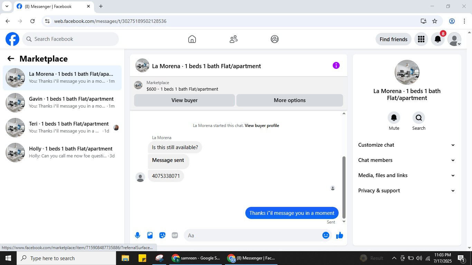Screen dimensions: 472x265
Task: Search in conversation using magnifier icon
Action: click(419, 118)
